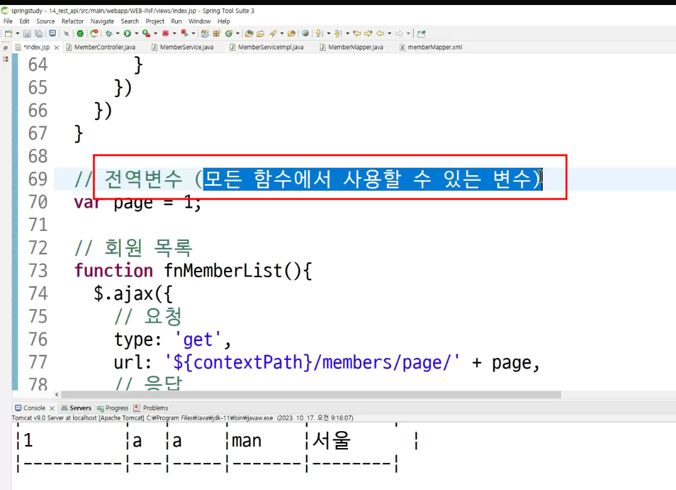Click the '서울' cell in console output
676x490 pixels.
(331, 441)
